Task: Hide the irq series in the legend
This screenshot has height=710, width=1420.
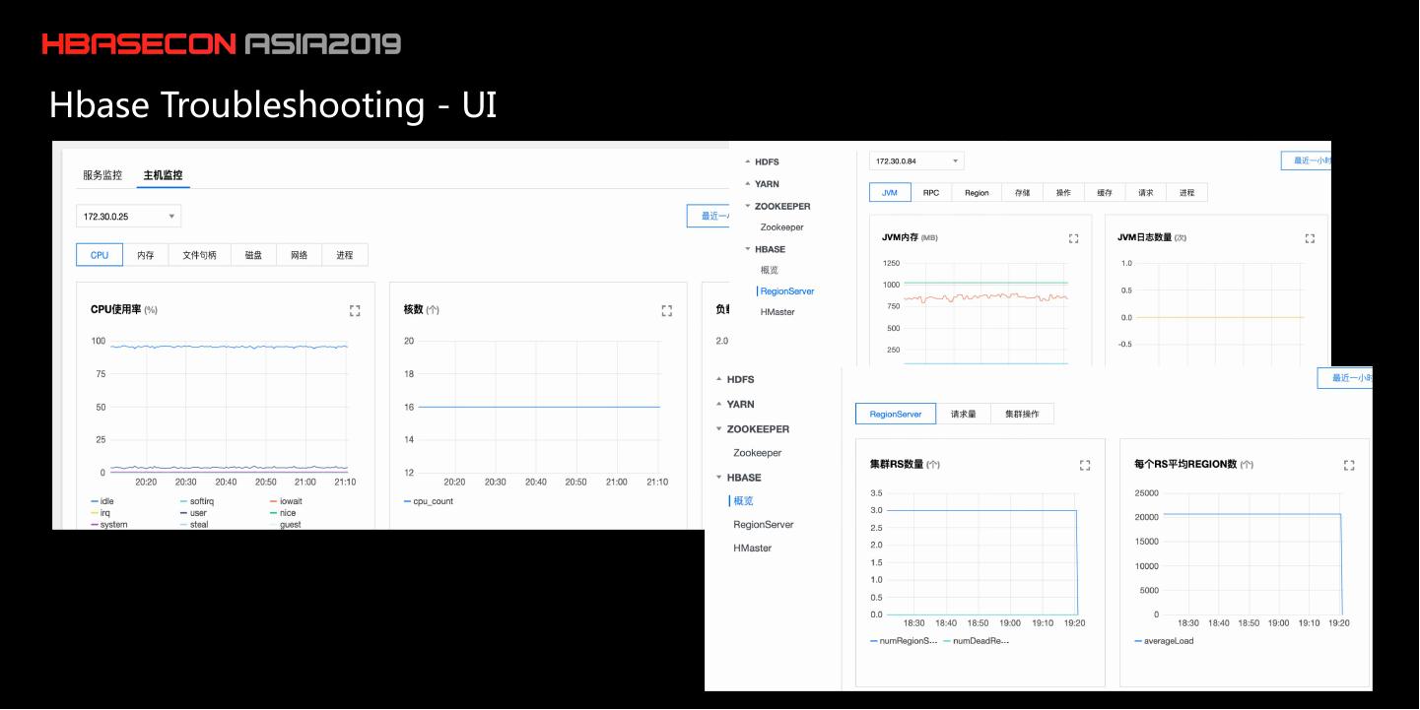Action: pyautogui.click(x=101, y=513)
